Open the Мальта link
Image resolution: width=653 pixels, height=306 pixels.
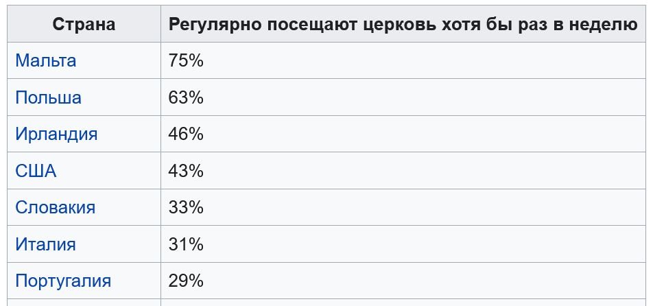(45, 60)
